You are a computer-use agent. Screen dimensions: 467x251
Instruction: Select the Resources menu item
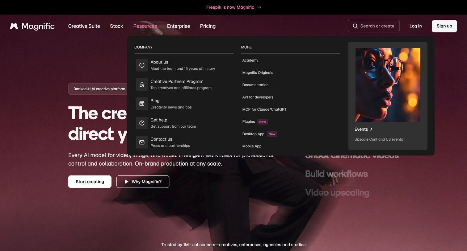pyautogui.click(x=145, y=26)
